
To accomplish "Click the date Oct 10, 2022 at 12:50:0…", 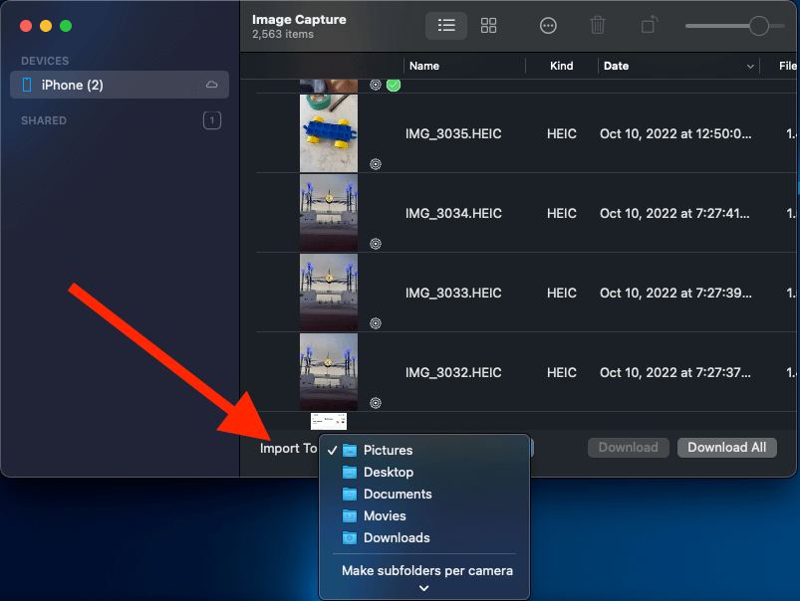I will tap(675, 133).
